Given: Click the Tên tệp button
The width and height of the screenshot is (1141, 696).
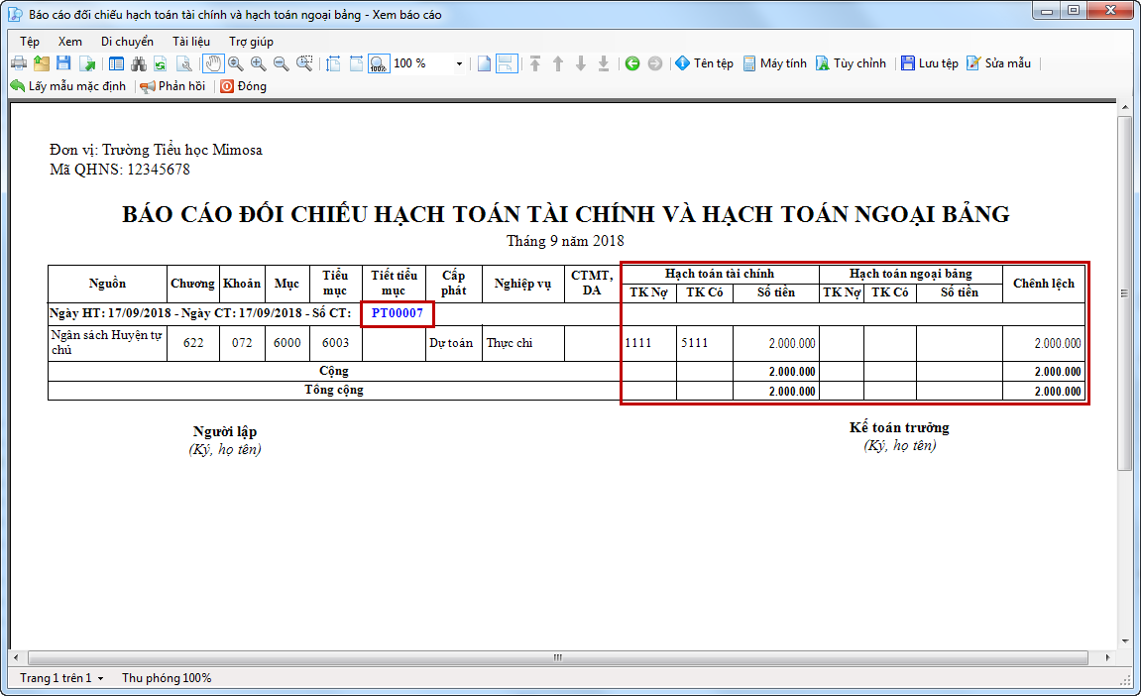Looking at the screenshot, I should 705,63.
